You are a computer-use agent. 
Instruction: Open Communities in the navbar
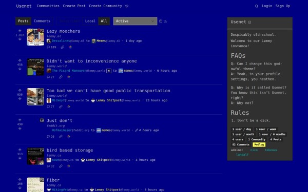[48, 6]
